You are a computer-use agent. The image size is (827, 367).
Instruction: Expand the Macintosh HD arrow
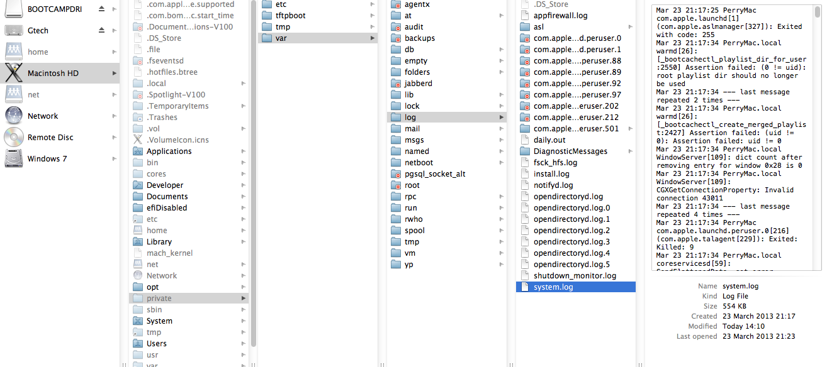click(114, 73)
